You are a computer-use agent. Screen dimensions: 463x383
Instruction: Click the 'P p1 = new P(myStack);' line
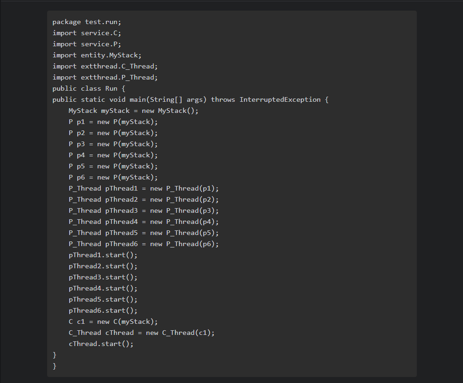click(113, 122)
